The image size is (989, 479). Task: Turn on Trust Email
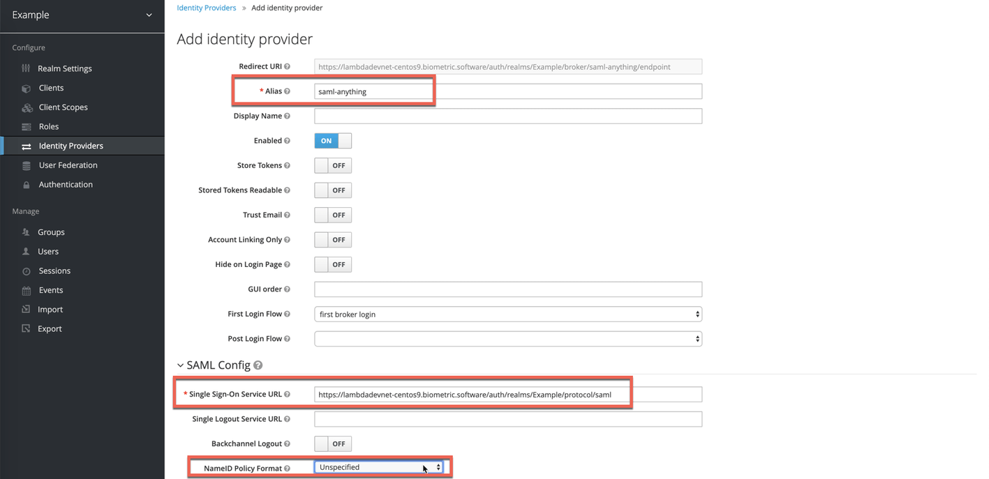(x=333, y=215)
